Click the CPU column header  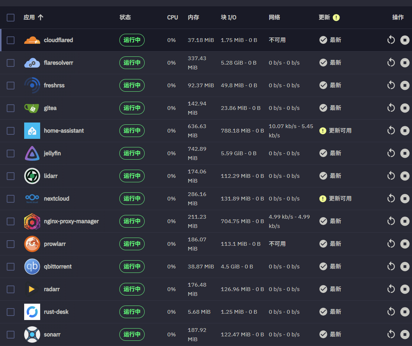[x=173, y=17]
